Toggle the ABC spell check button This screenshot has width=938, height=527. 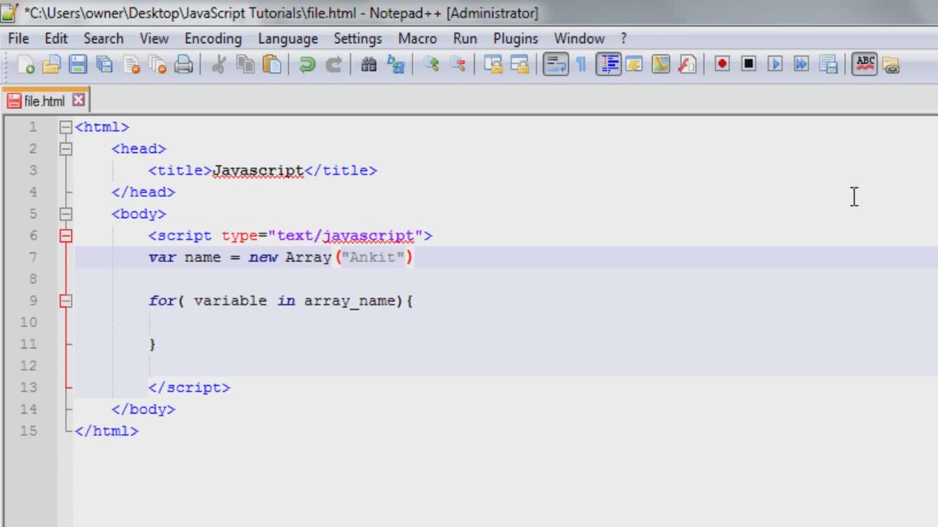coord(865,64)
